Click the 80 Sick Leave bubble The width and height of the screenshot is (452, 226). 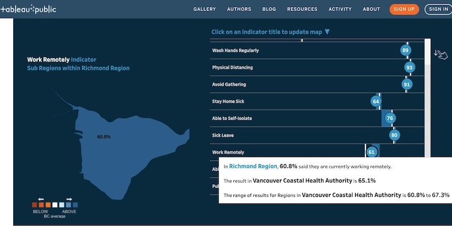pyautogui.click(x=394, y=135)
